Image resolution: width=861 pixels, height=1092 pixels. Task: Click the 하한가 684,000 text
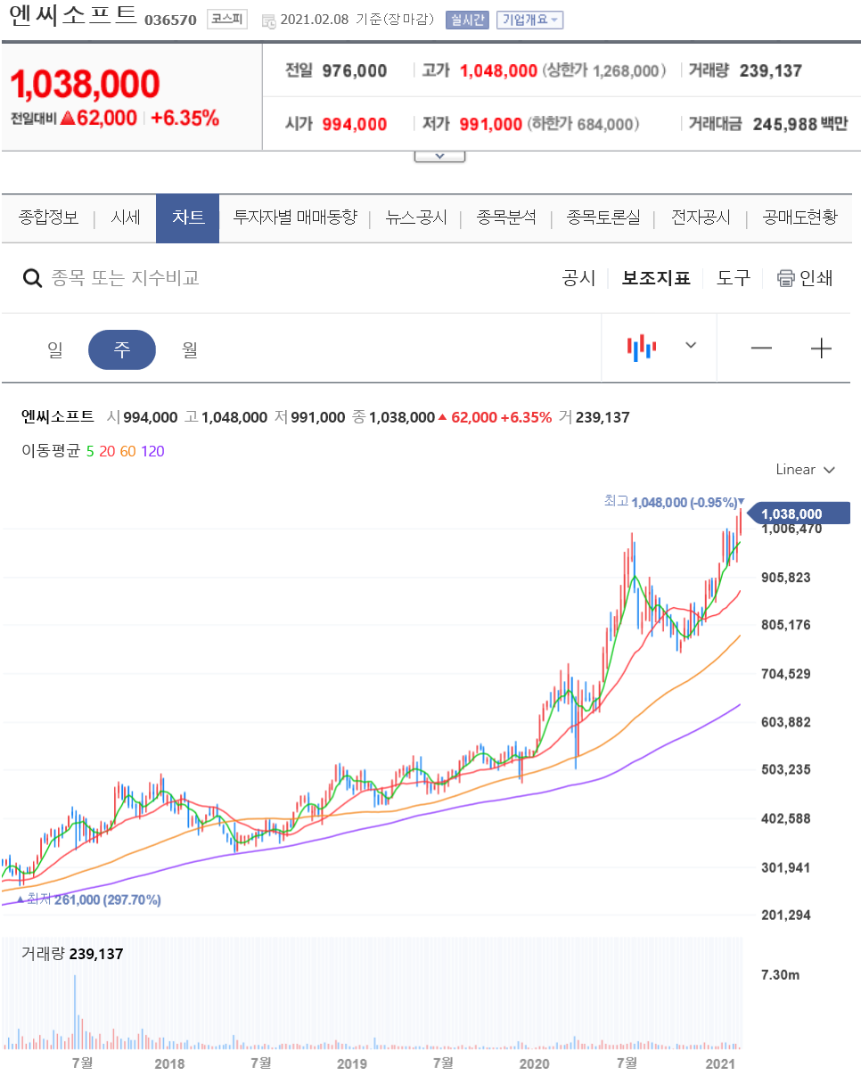tap(583, 124)
